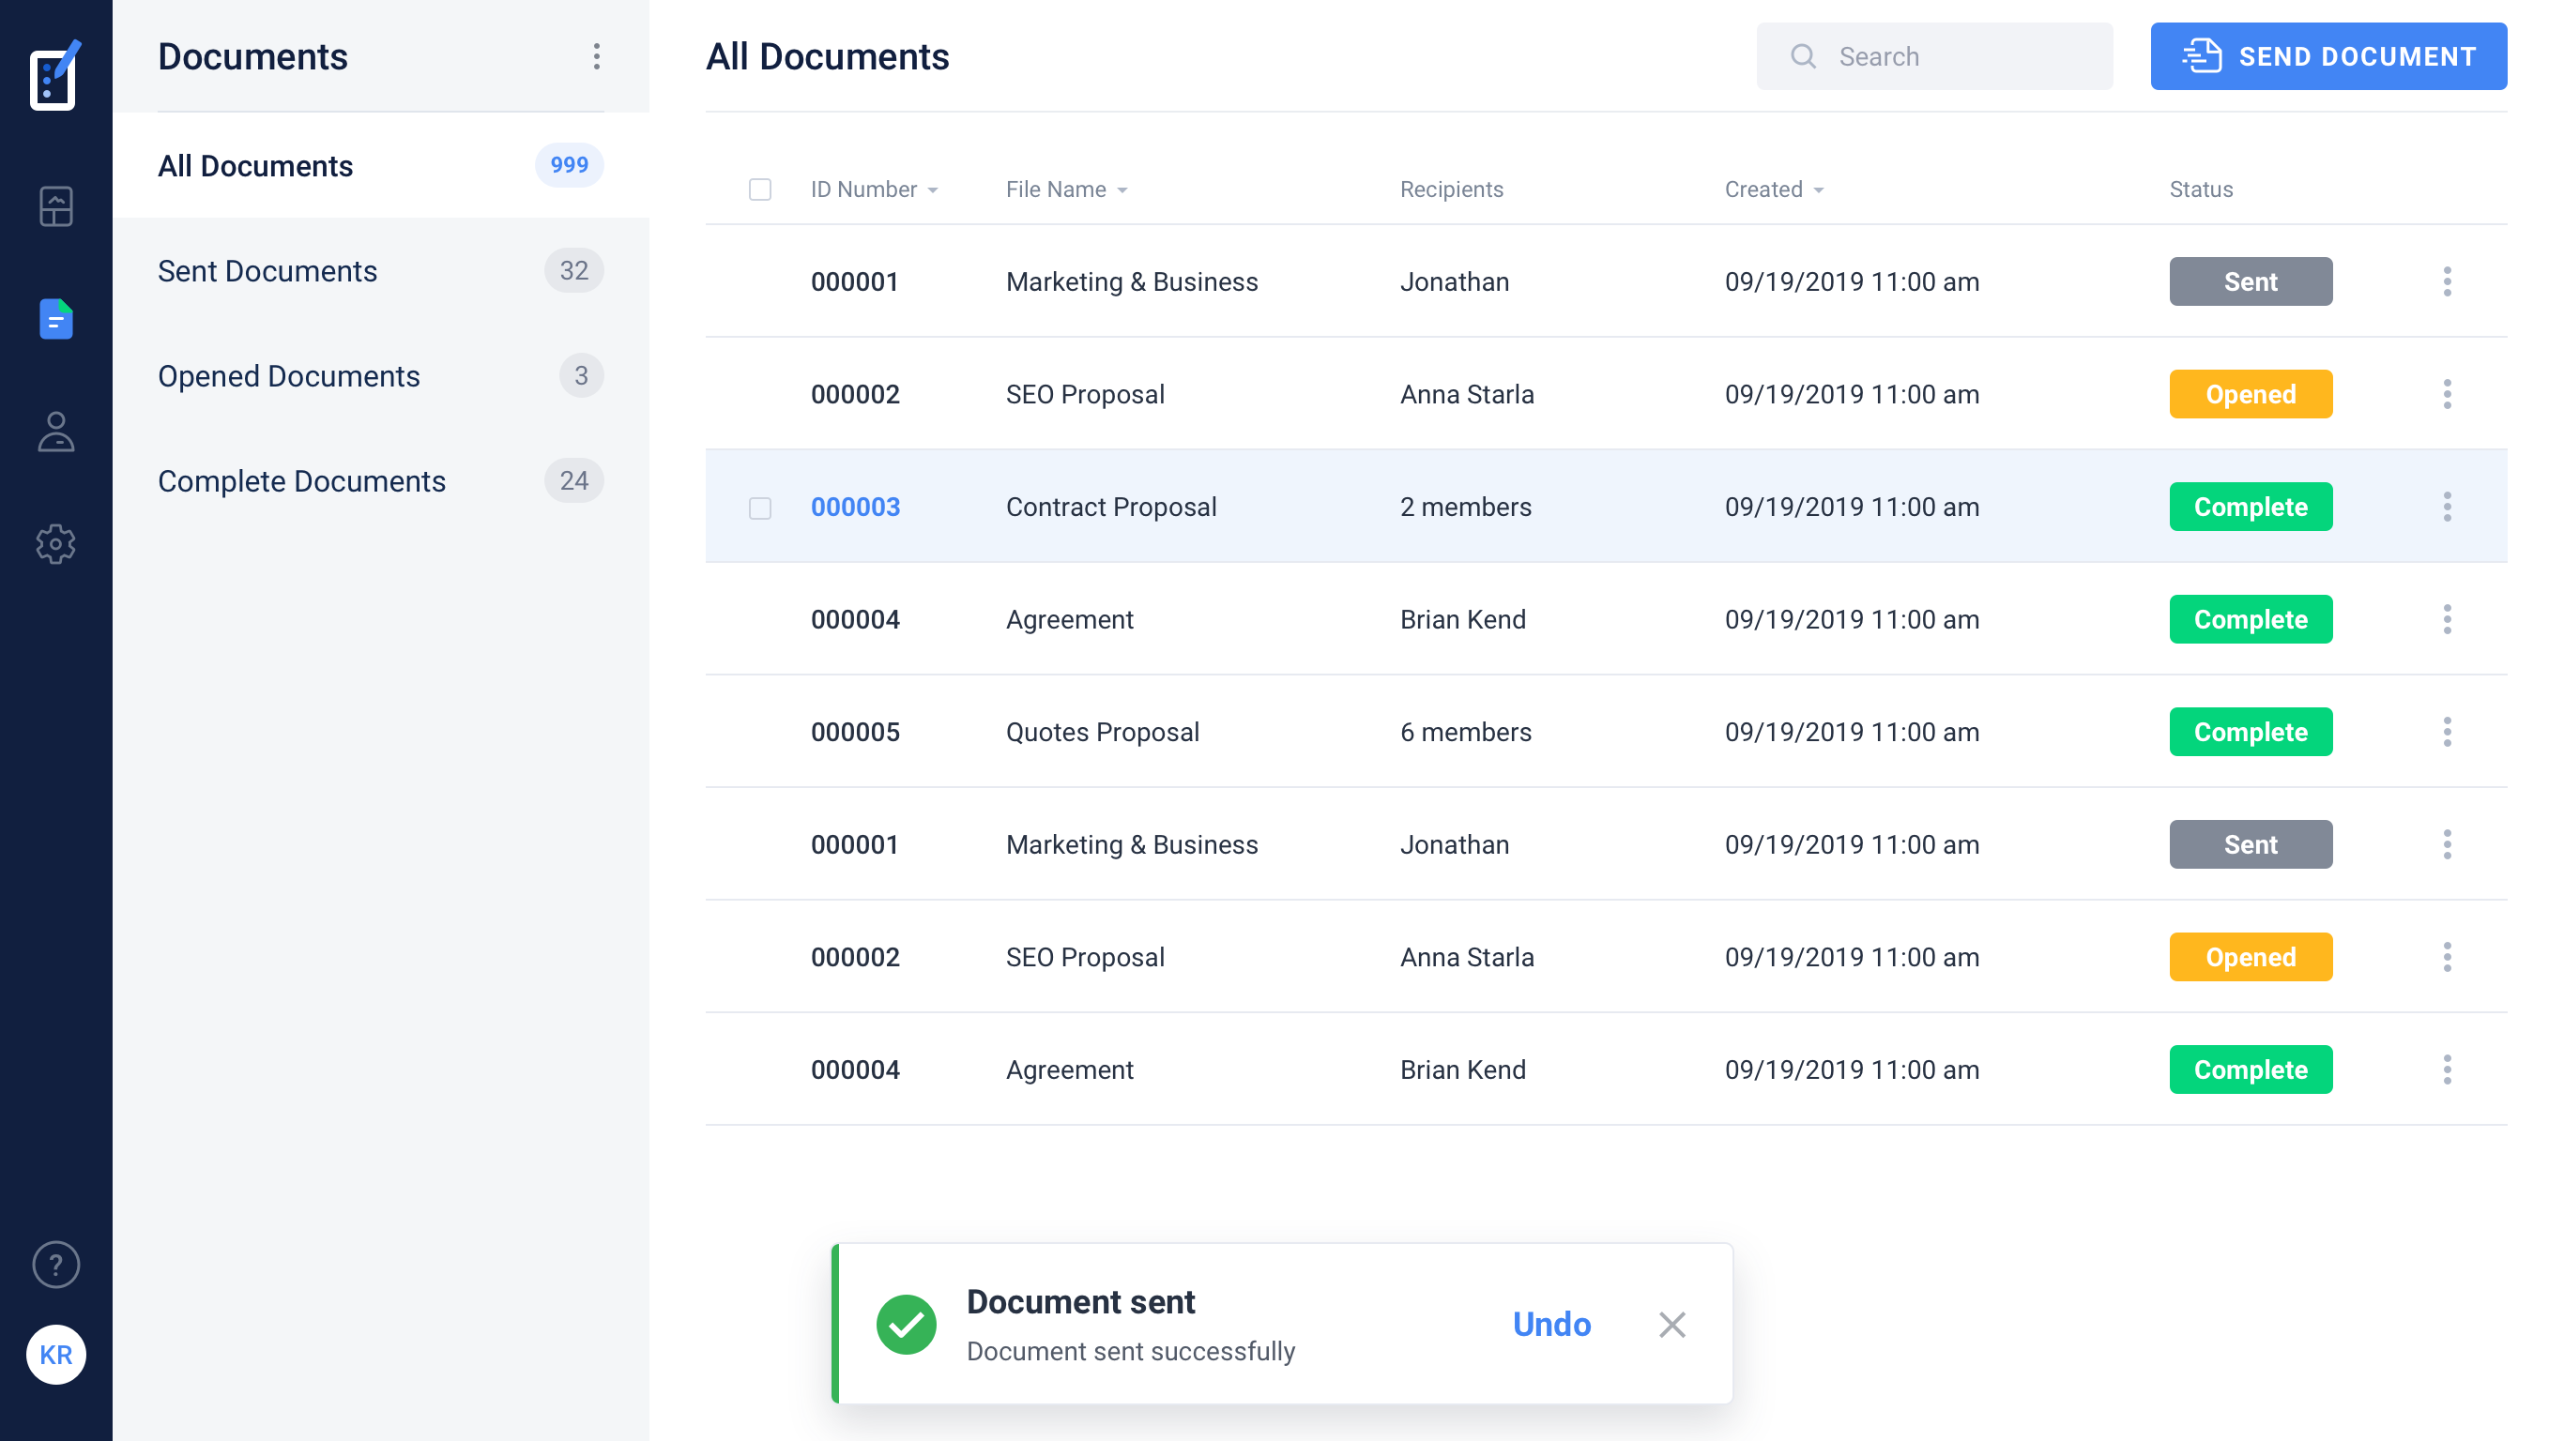Toggle the select-all checkbox in table header
This screenshot has width=2564, height=1441.
(x=759, y=190)
